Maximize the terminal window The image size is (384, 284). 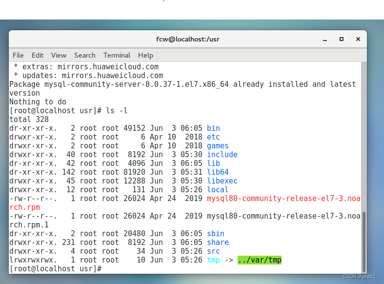coord(342,39)
